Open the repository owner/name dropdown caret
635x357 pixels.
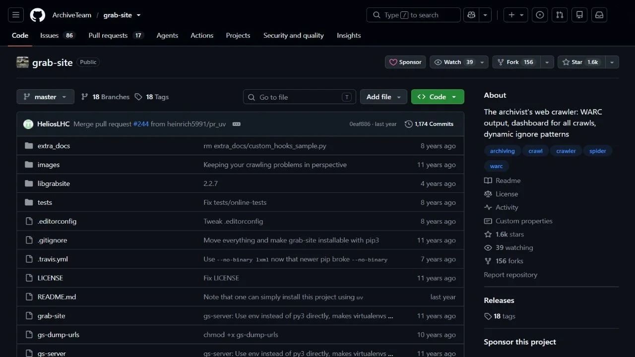click(138, 15)
